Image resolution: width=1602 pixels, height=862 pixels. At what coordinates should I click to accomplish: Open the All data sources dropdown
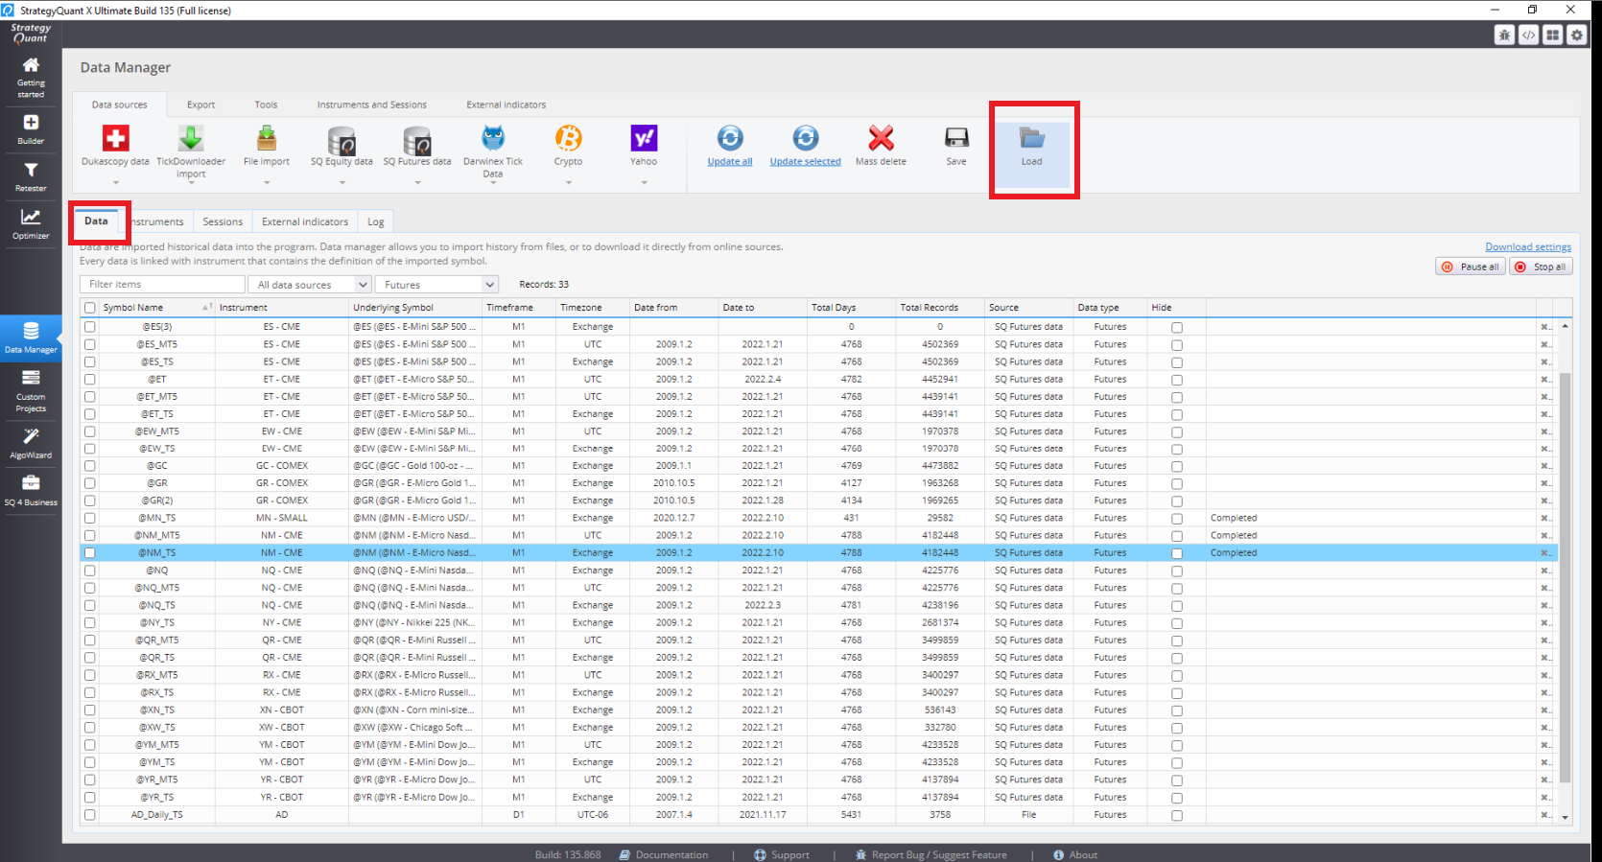[x=310, y=285]
